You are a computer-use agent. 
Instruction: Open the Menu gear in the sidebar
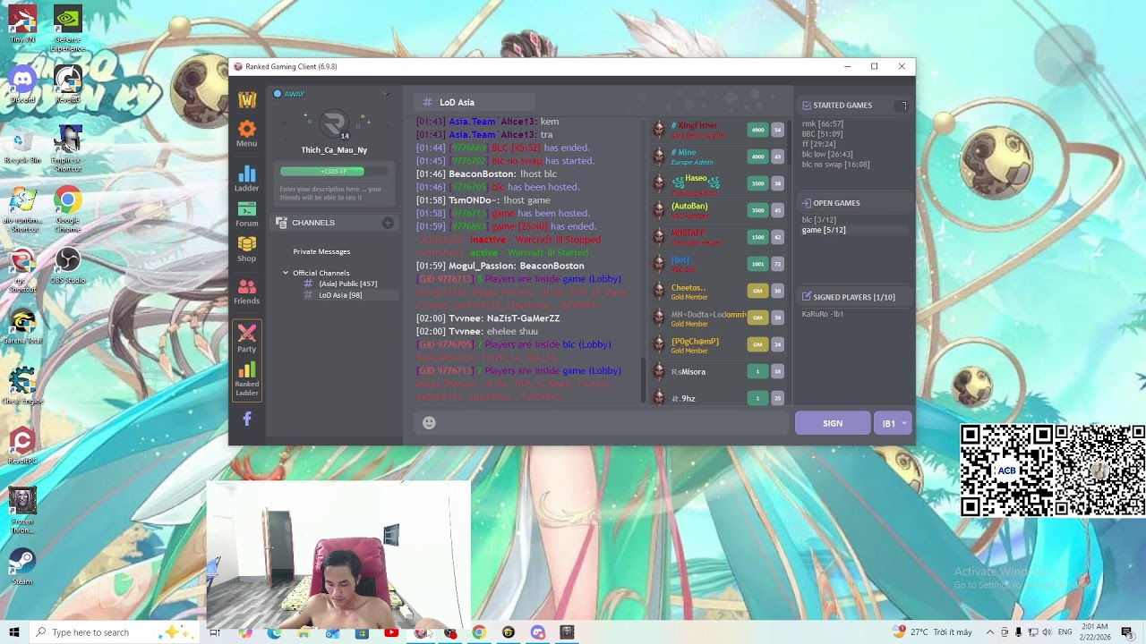point(247,134)
